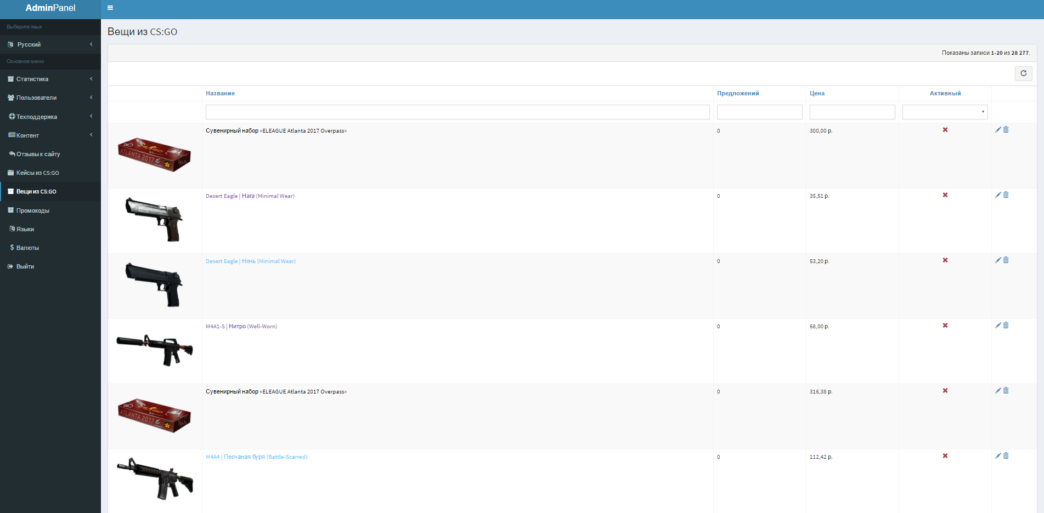Open the Активный filter dropdown

[x=945, y=112]
